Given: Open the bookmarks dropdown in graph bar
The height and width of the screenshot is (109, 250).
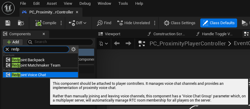Looking at the screenshot, I should point(103,44).
